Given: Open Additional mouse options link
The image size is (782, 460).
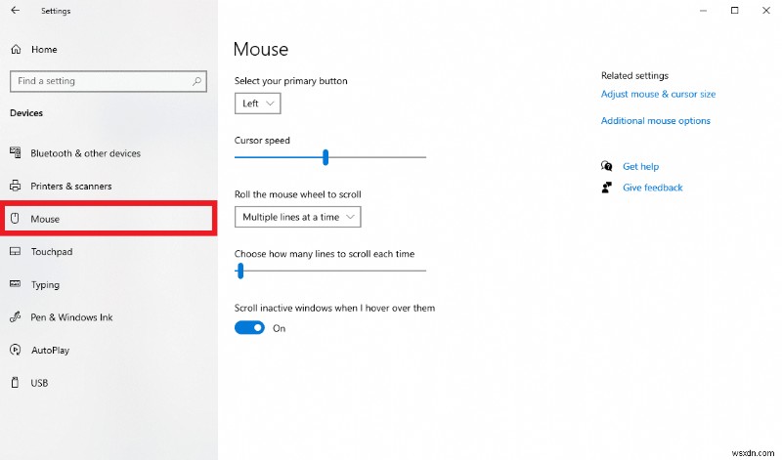Looking at the screenshot, I should tap(655, 121).
